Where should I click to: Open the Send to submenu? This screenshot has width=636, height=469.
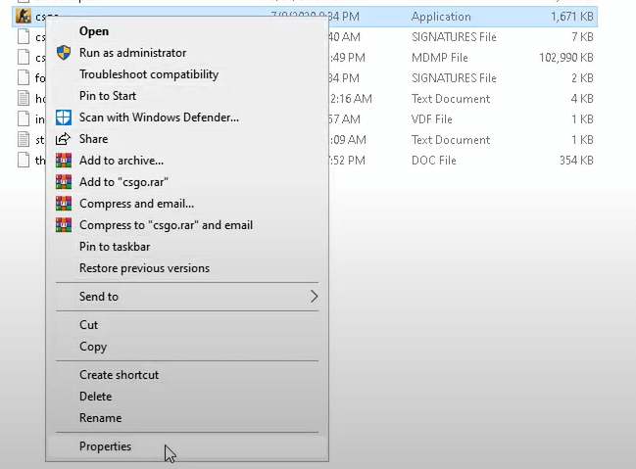(187, 297)
